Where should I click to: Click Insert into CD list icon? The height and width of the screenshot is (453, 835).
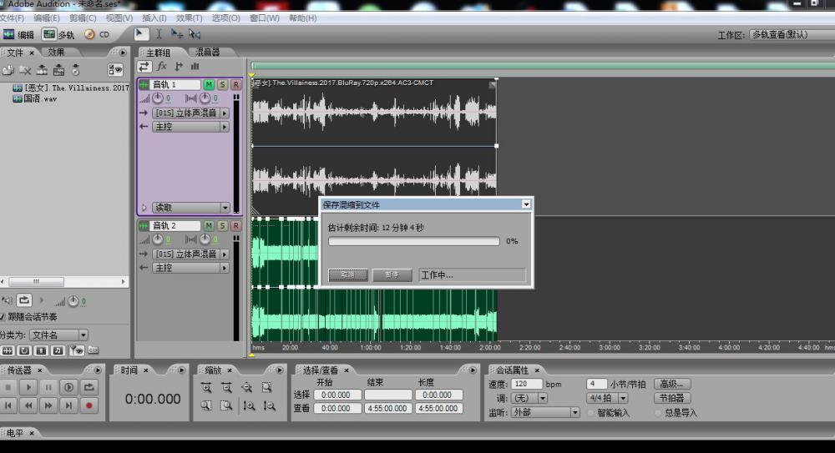[x=76, y=70]
